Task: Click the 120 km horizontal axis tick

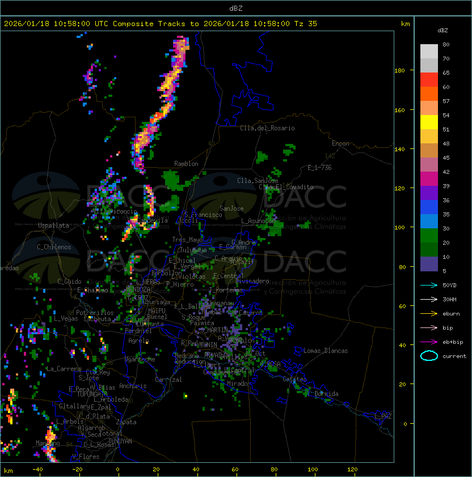Action: (x=352, y=470)
